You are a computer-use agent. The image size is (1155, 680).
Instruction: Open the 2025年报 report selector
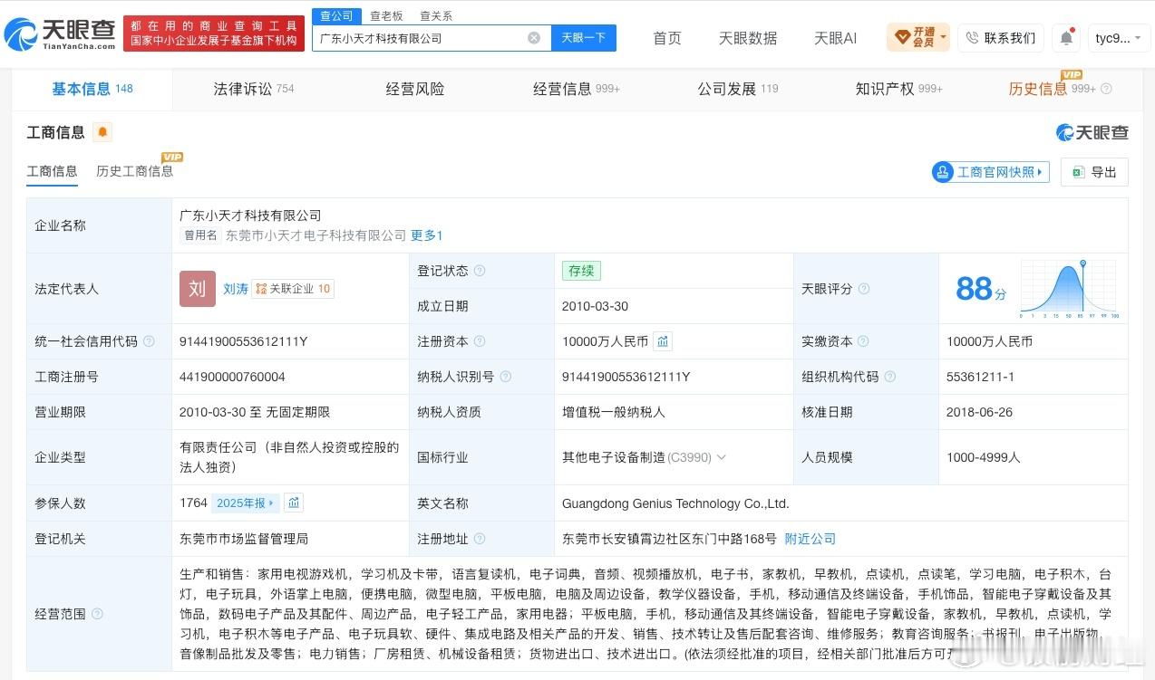pyautogui.click(x=244, y=503)
